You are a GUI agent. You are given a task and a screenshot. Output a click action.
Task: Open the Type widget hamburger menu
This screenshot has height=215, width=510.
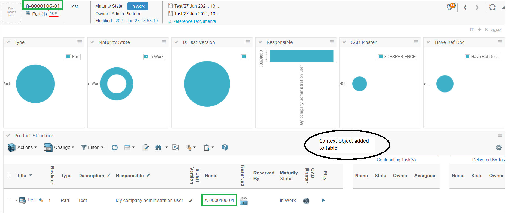[x=80, y=42]
